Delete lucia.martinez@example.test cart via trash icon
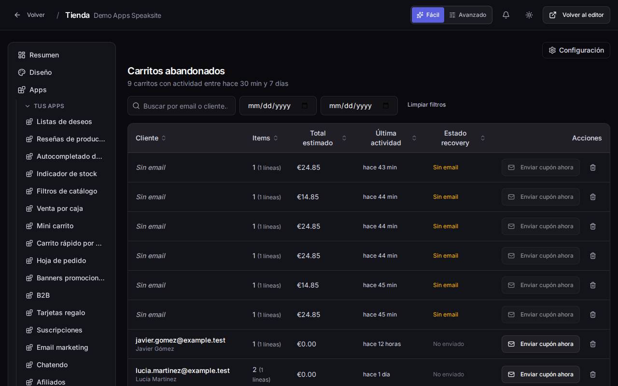The height and width of the screenshot is (386, 618). tap(593, 374)
